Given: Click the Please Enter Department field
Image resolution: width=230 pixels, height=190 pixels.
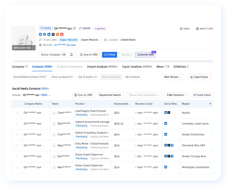Looking at the screenshot, I should [144, 95].
